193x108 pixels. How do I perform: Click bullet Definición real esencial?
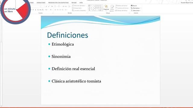coord(73,69)
